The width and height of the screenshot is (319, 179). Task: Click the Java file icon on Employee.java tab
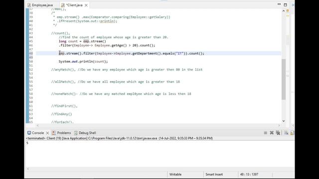pyautogui.click(x=29, y=5)
